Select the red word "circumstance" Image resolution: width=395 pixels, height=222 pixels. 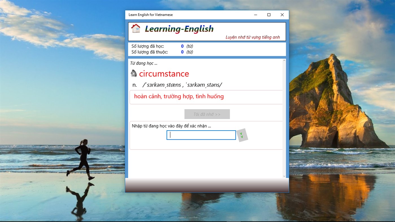[164, 74]
